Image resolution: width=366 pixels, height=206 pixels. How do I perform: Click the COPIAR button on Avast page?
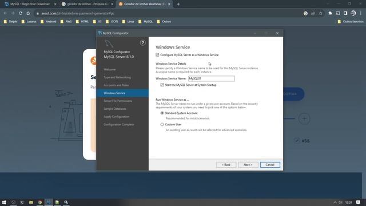293,94
